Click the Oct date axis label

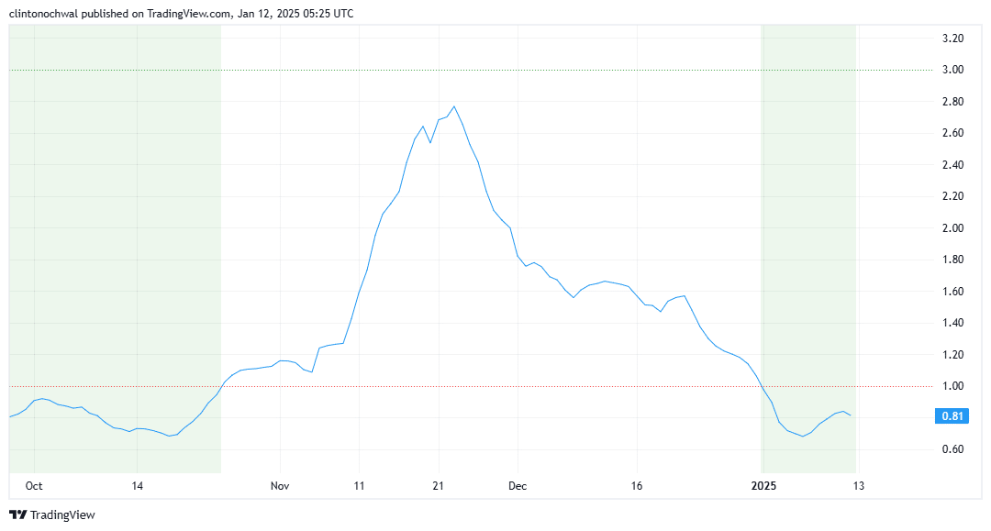click(34, 485)
